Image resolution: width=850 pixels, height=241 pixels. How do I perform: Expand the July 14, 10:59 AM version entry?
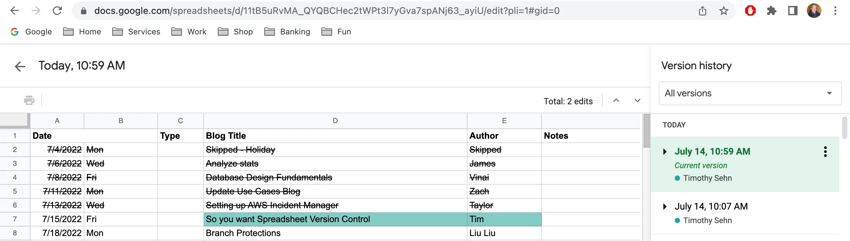pyautogui.click(x=665, y=151)
